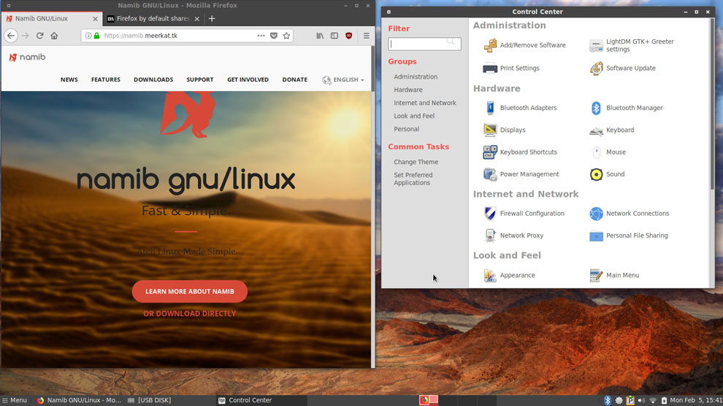723x406 pixels.
Task: Open Bluetooth Adapters settings
Action: 520,108
